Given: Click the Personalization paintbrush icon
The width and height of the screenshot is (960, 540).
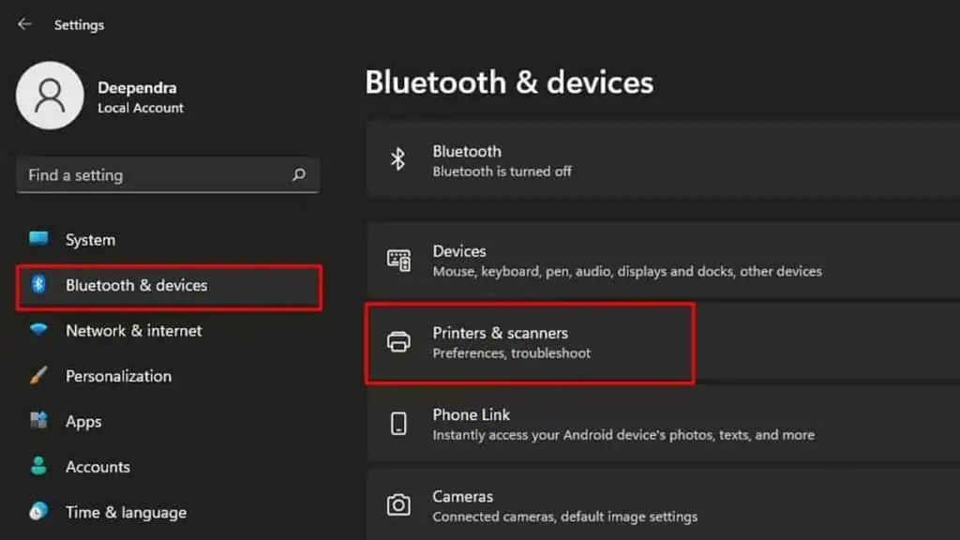Looking at the screenshot, I should click(x=38, y=375).
